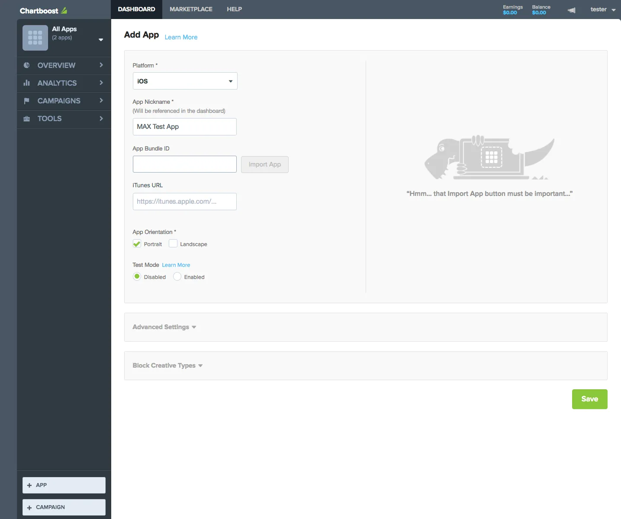Expand the Overview menu chevron

click(101, 65)
